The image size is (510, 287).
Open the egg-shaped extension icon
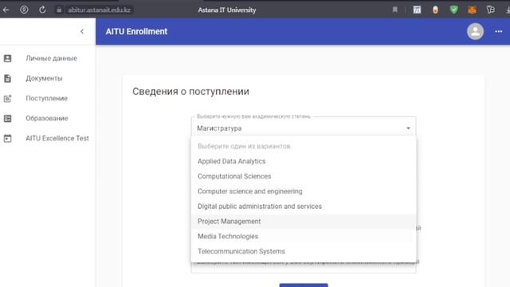[435, 10]
